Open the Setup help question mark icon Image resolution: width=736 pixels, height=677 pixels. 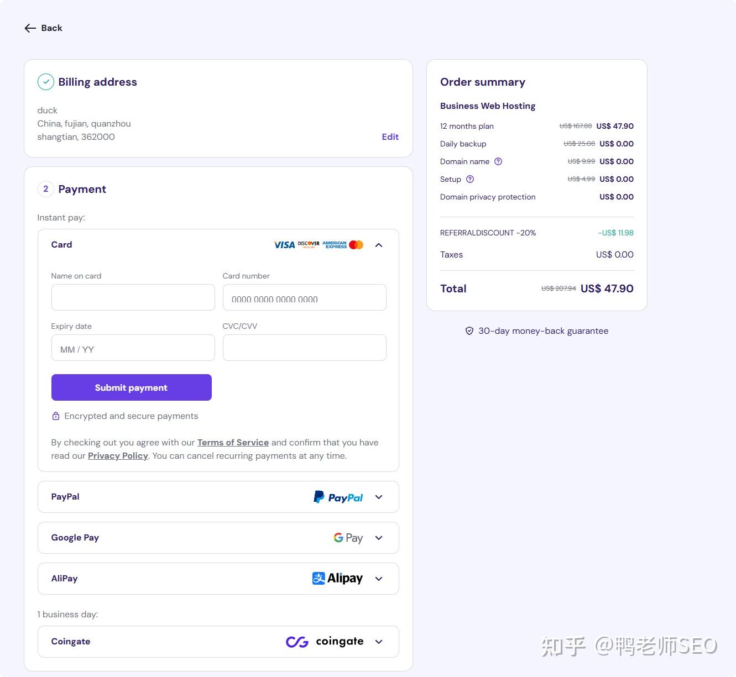click(x=469, y=179)
